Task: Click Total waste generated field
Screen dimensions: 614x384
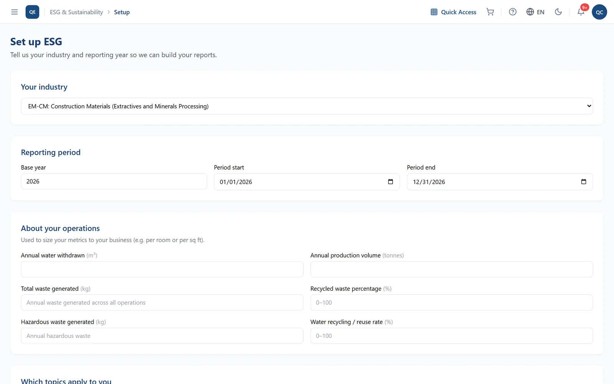Action: tap(162, 303)
